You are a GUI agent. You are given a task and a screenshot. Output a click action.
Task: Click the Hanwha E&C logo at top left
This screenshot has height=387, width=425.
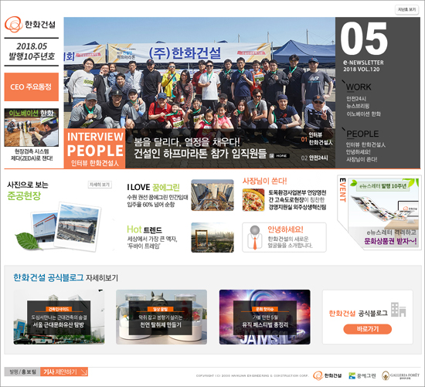pyautogui.click(x=30, y=25)
